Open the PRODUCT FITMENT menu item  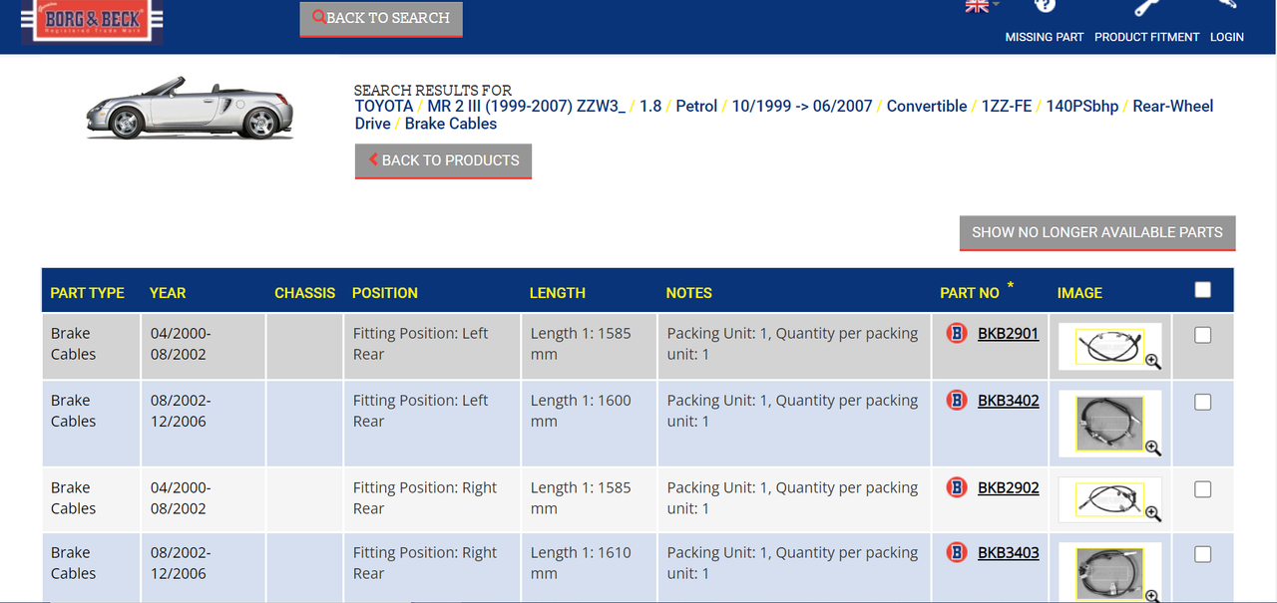1147,37
